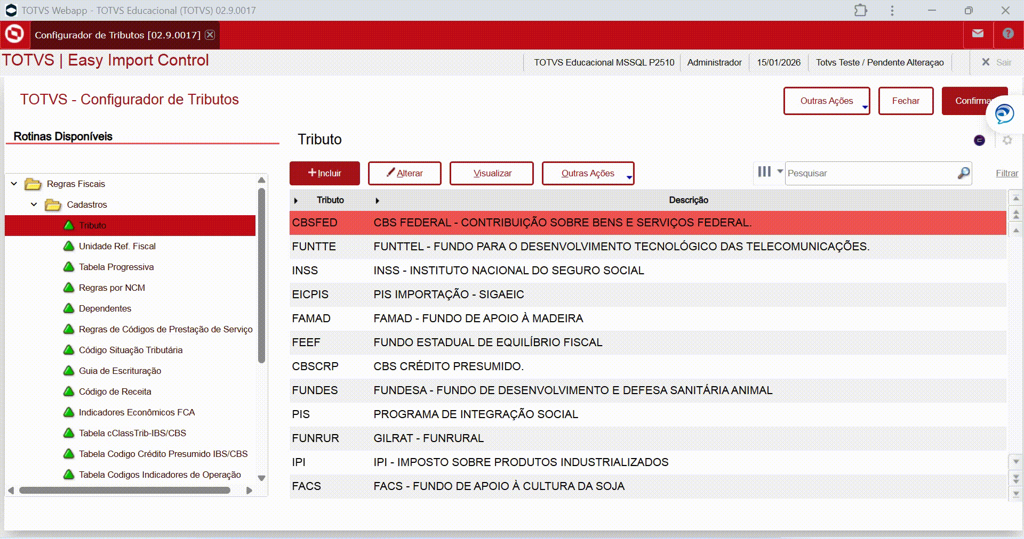The image size is (1024, 539).
Task: Click grid scroll-to-top arrow button
Action: coord(1016,199)
